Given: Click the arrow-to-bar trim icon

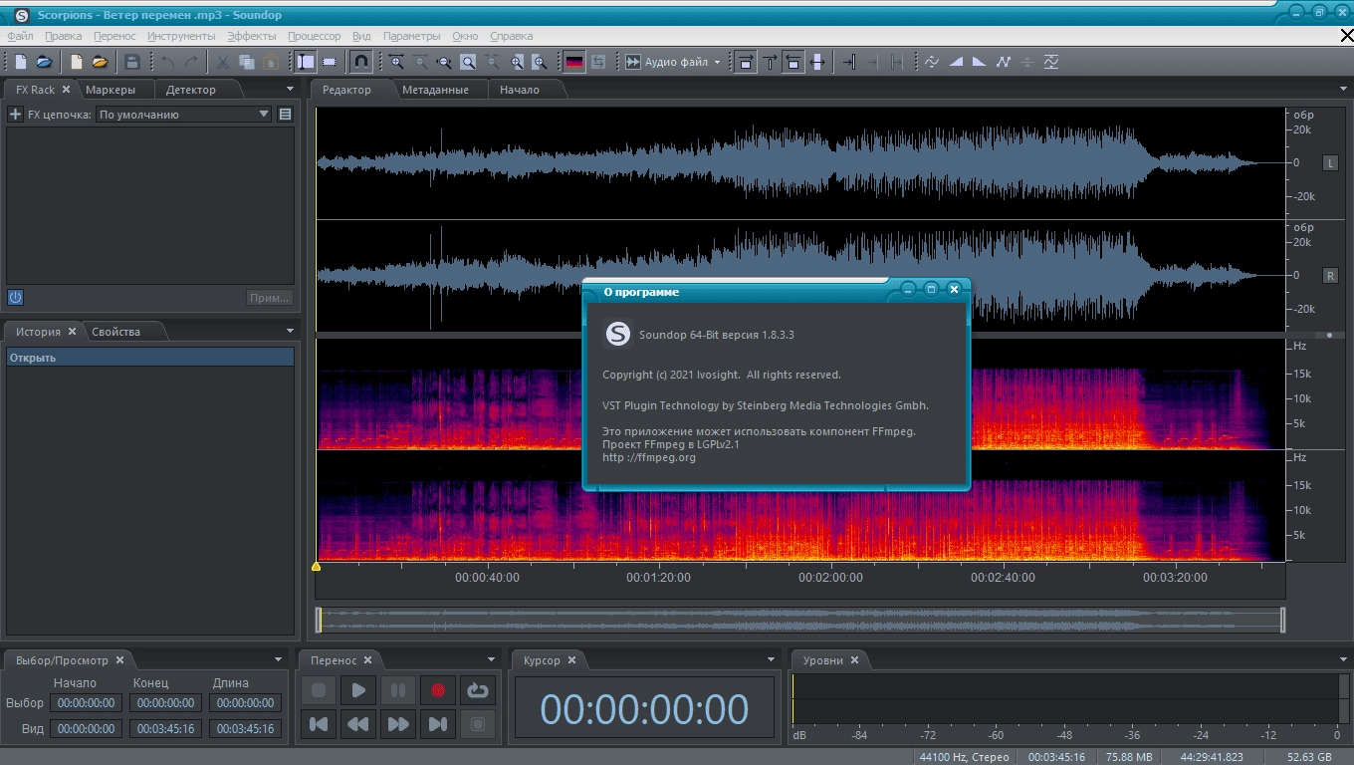Looking at the screenshot, I should (x=849, y=62).
